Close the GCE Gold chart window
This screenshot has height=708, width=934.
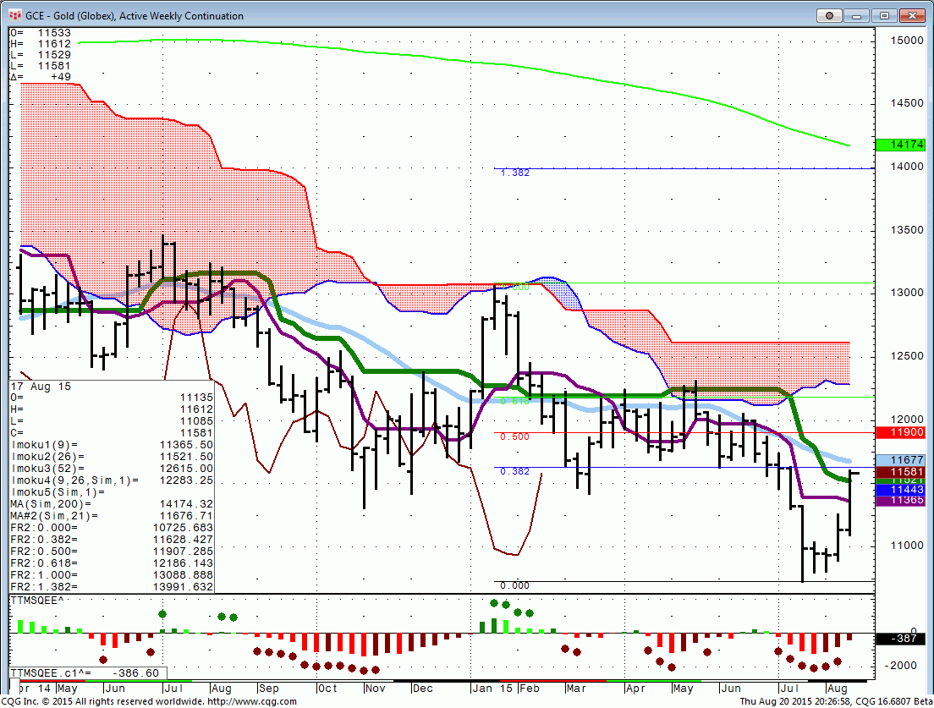(x=911, y=15)
